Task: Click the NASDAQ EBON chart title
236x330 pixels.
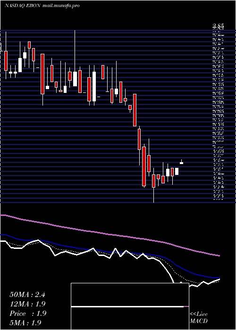Action: (x=42, y=6)
